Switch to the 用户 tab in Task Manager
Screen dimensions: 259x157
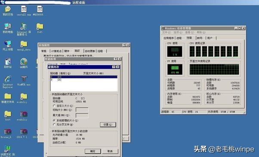tap(210, 38)
